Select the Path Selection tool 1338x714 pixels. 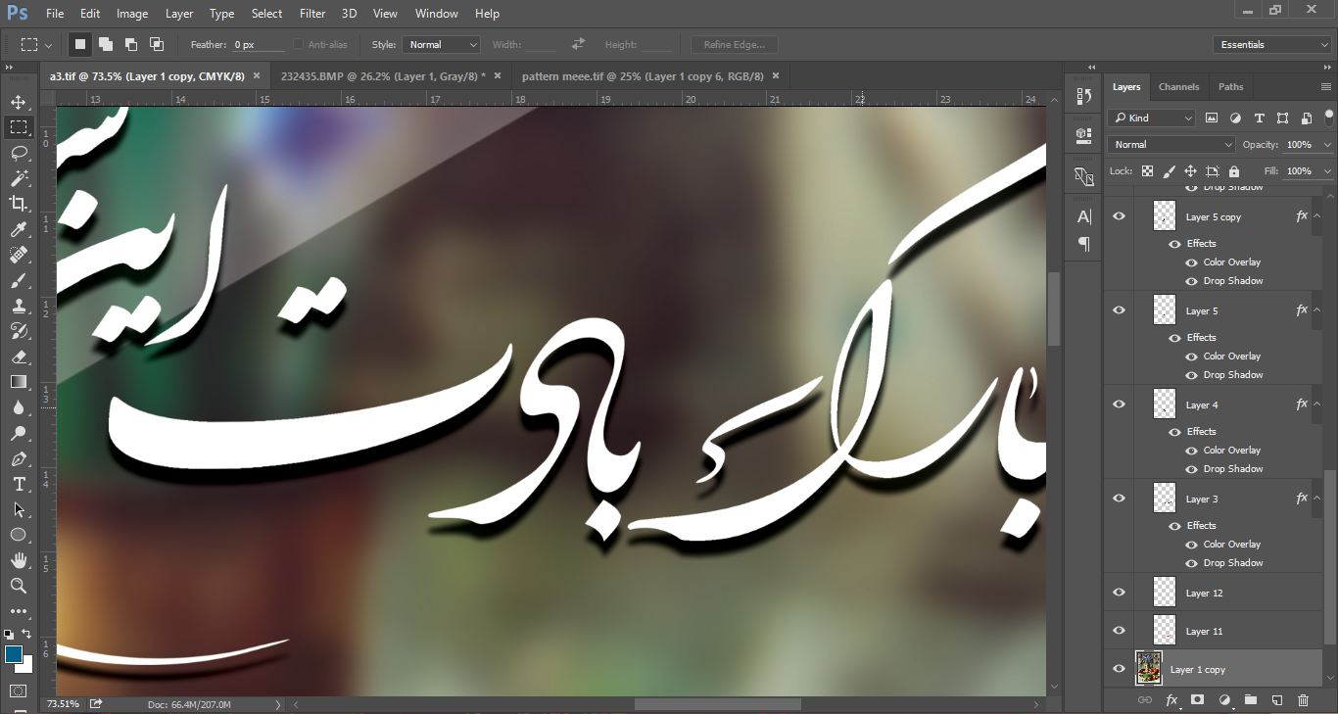tap(18, 509)
